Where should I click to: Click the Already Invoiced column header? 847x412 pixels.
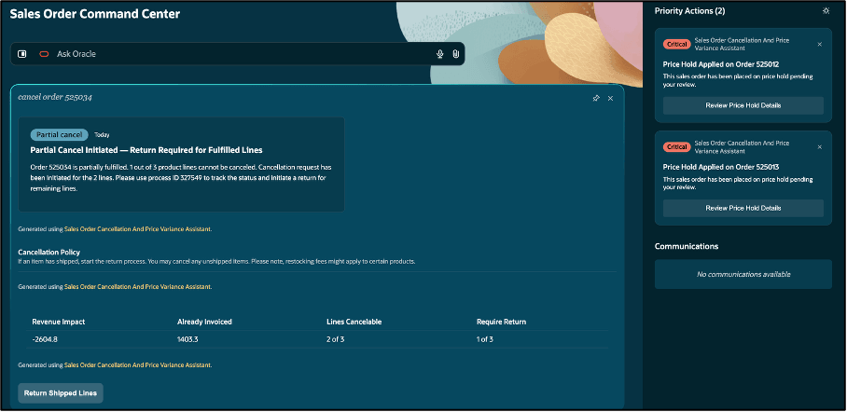tap(204, 322)
